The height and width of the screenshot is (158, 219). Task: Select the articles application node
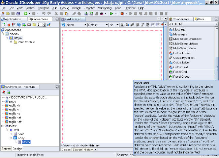click(x=14, y=34)
